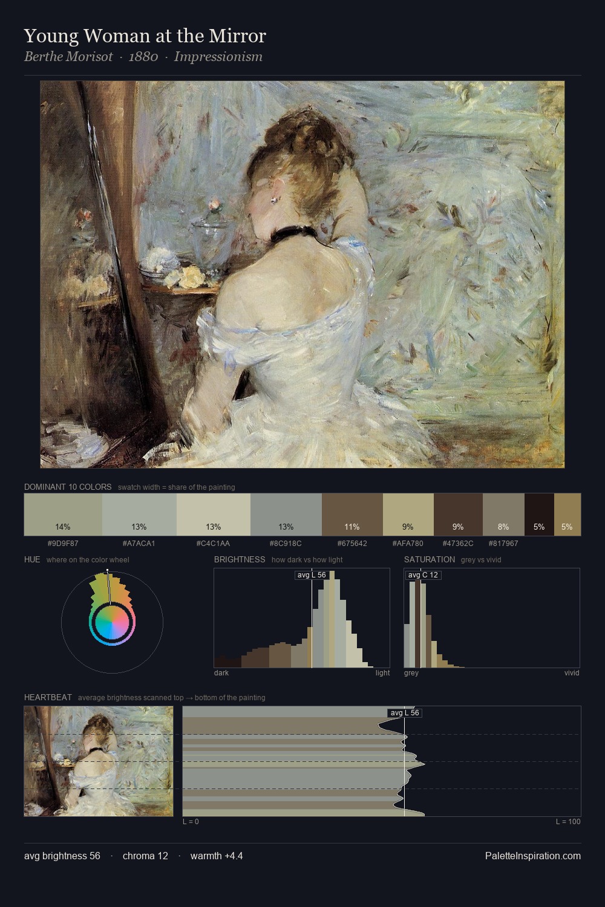Select the 14% swatch #9D9F87

pos(63,515)
